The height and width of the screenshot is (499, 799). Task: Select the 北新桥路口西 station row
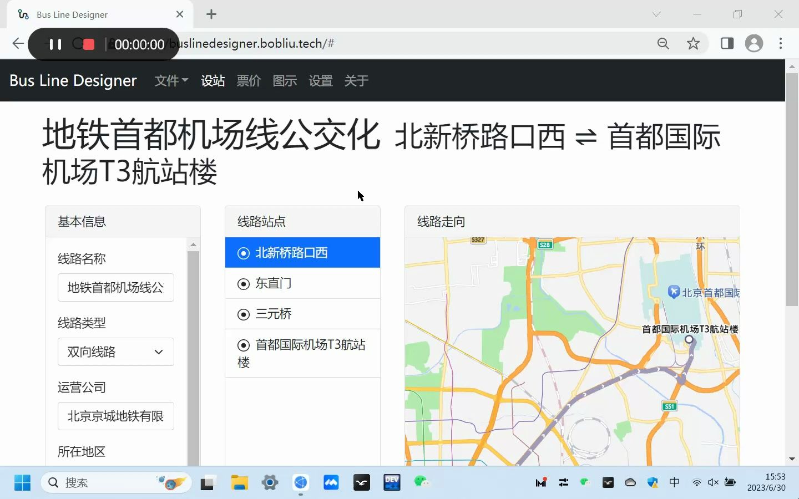pos(302,253)
